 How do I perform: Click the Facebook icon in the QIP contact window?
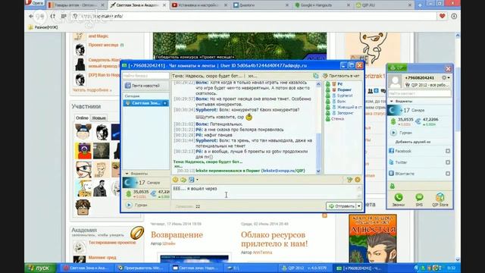391,151
